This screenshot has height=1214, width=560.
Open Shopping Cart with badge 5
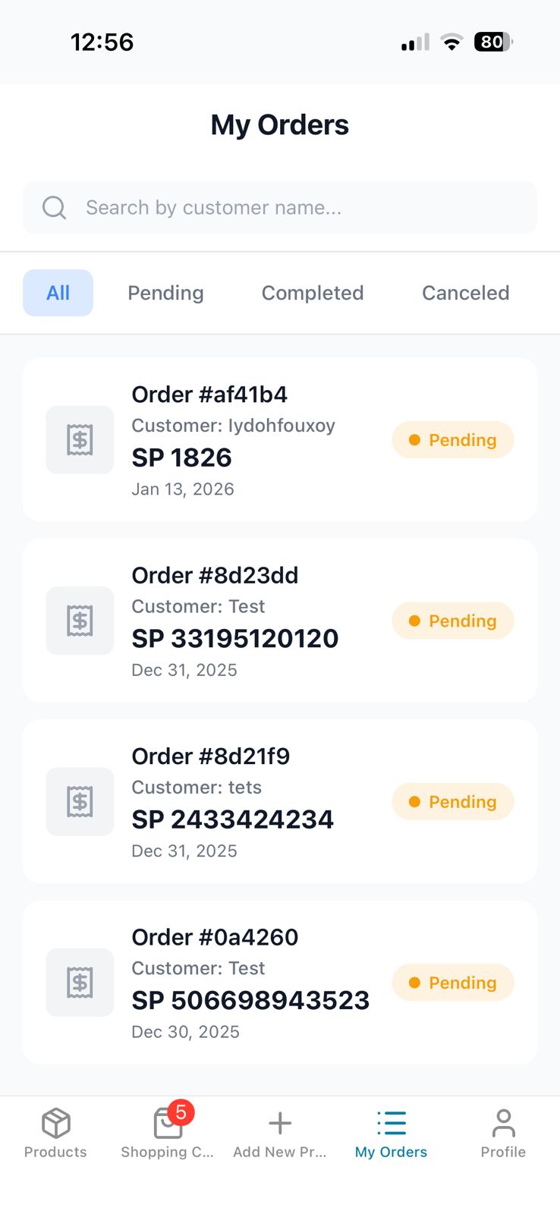(x=168, y=1123)
